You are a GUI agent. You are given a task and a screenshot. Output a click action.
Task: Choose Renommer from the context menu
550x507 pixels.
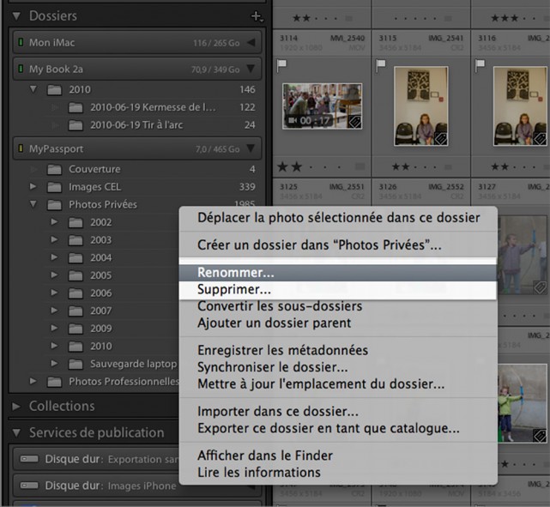pos(338,273)
